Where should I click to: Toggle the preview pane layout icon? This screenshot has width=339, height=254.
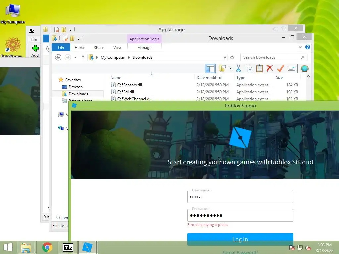[x=210, y=69]
